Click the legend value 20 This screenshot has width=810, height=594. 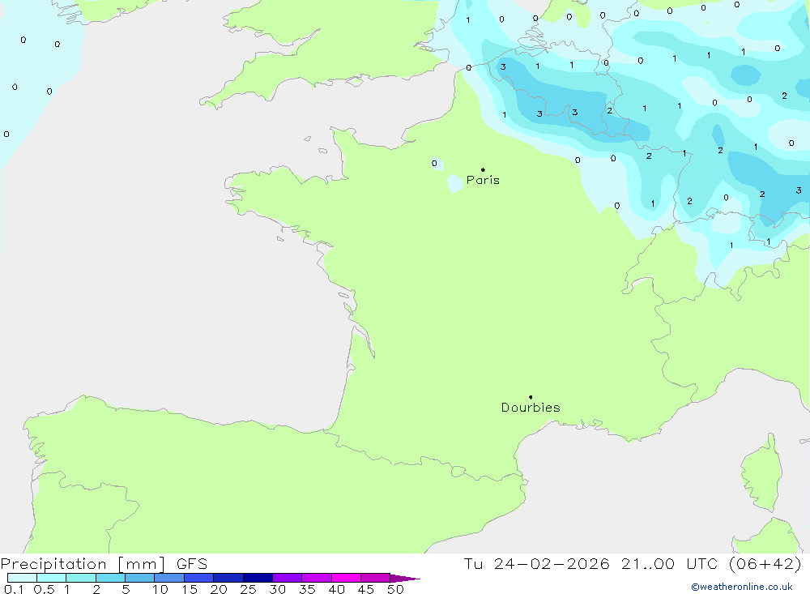click(x=219, y=589)
